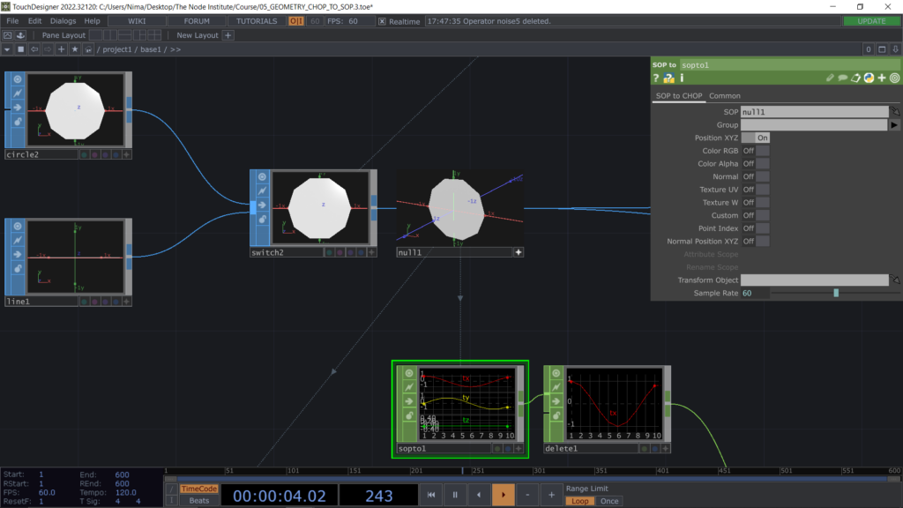Viewport: 903px width, 508px height.
Task: Click the bypass arrow flag on switch2 node
Action: pos(263,205)
